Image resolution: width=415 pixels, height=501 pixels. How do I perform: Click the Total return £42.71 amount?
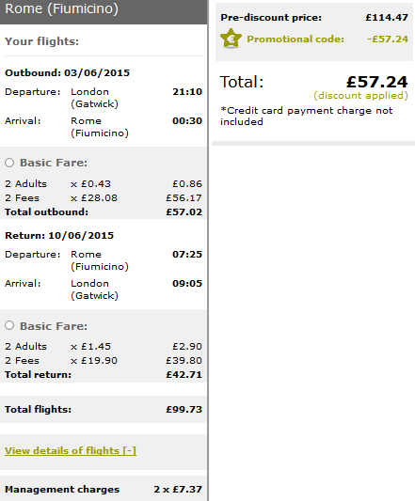[x=184, y=375]
